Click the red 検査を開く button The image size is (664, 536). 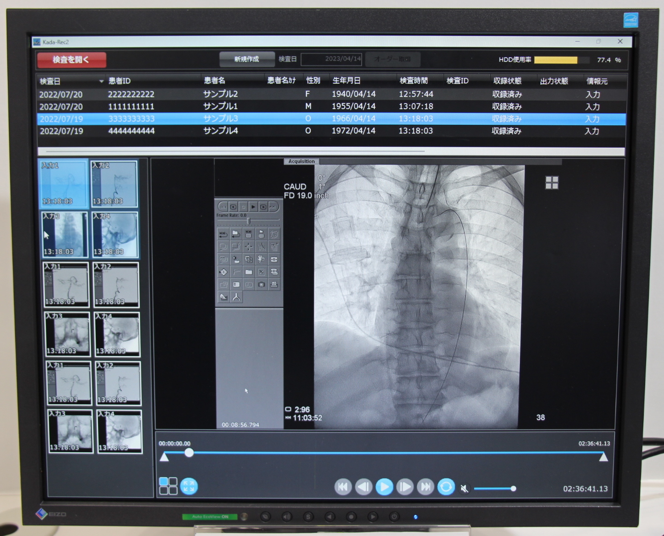(71, 60)
